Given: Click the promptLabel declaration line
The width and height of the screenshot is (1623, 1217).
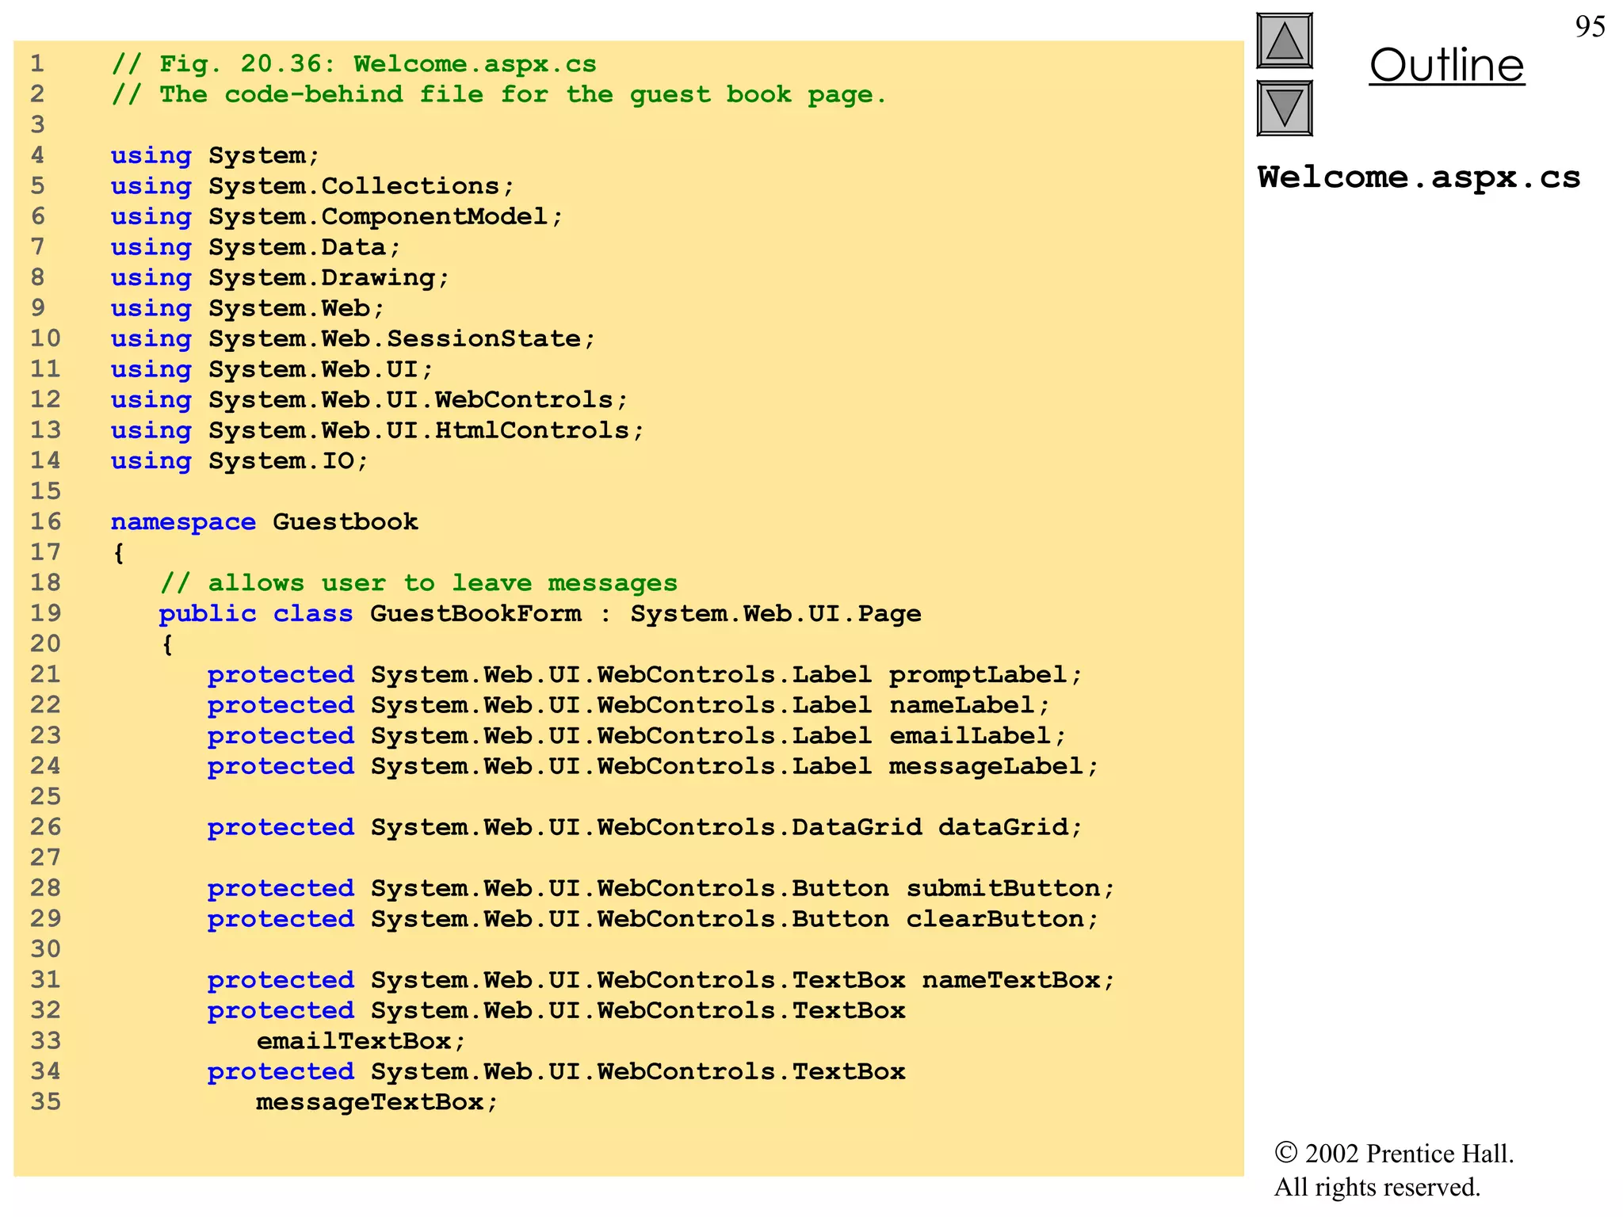Looking at the screenshot, I should pyautogui.click(x=644, y=674).
